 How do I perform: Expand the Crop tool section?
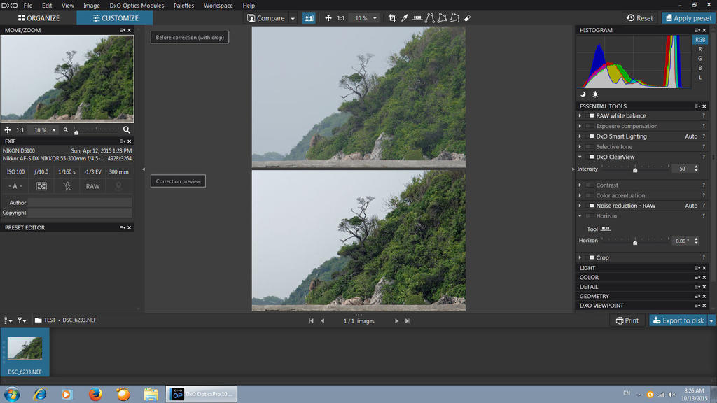tap(580, 257)
